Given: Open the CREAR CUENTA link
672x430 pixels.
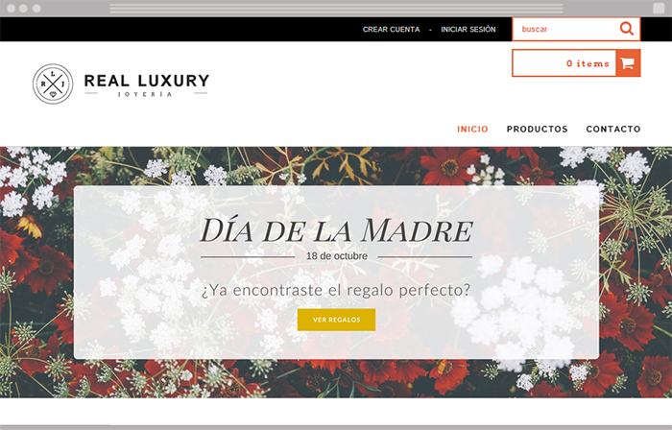Looking at the screenshot, I should click(x=392, y=29).
